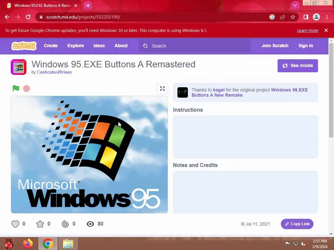Go back with browser back arrow
334x250 pixels.
(7, 17)
